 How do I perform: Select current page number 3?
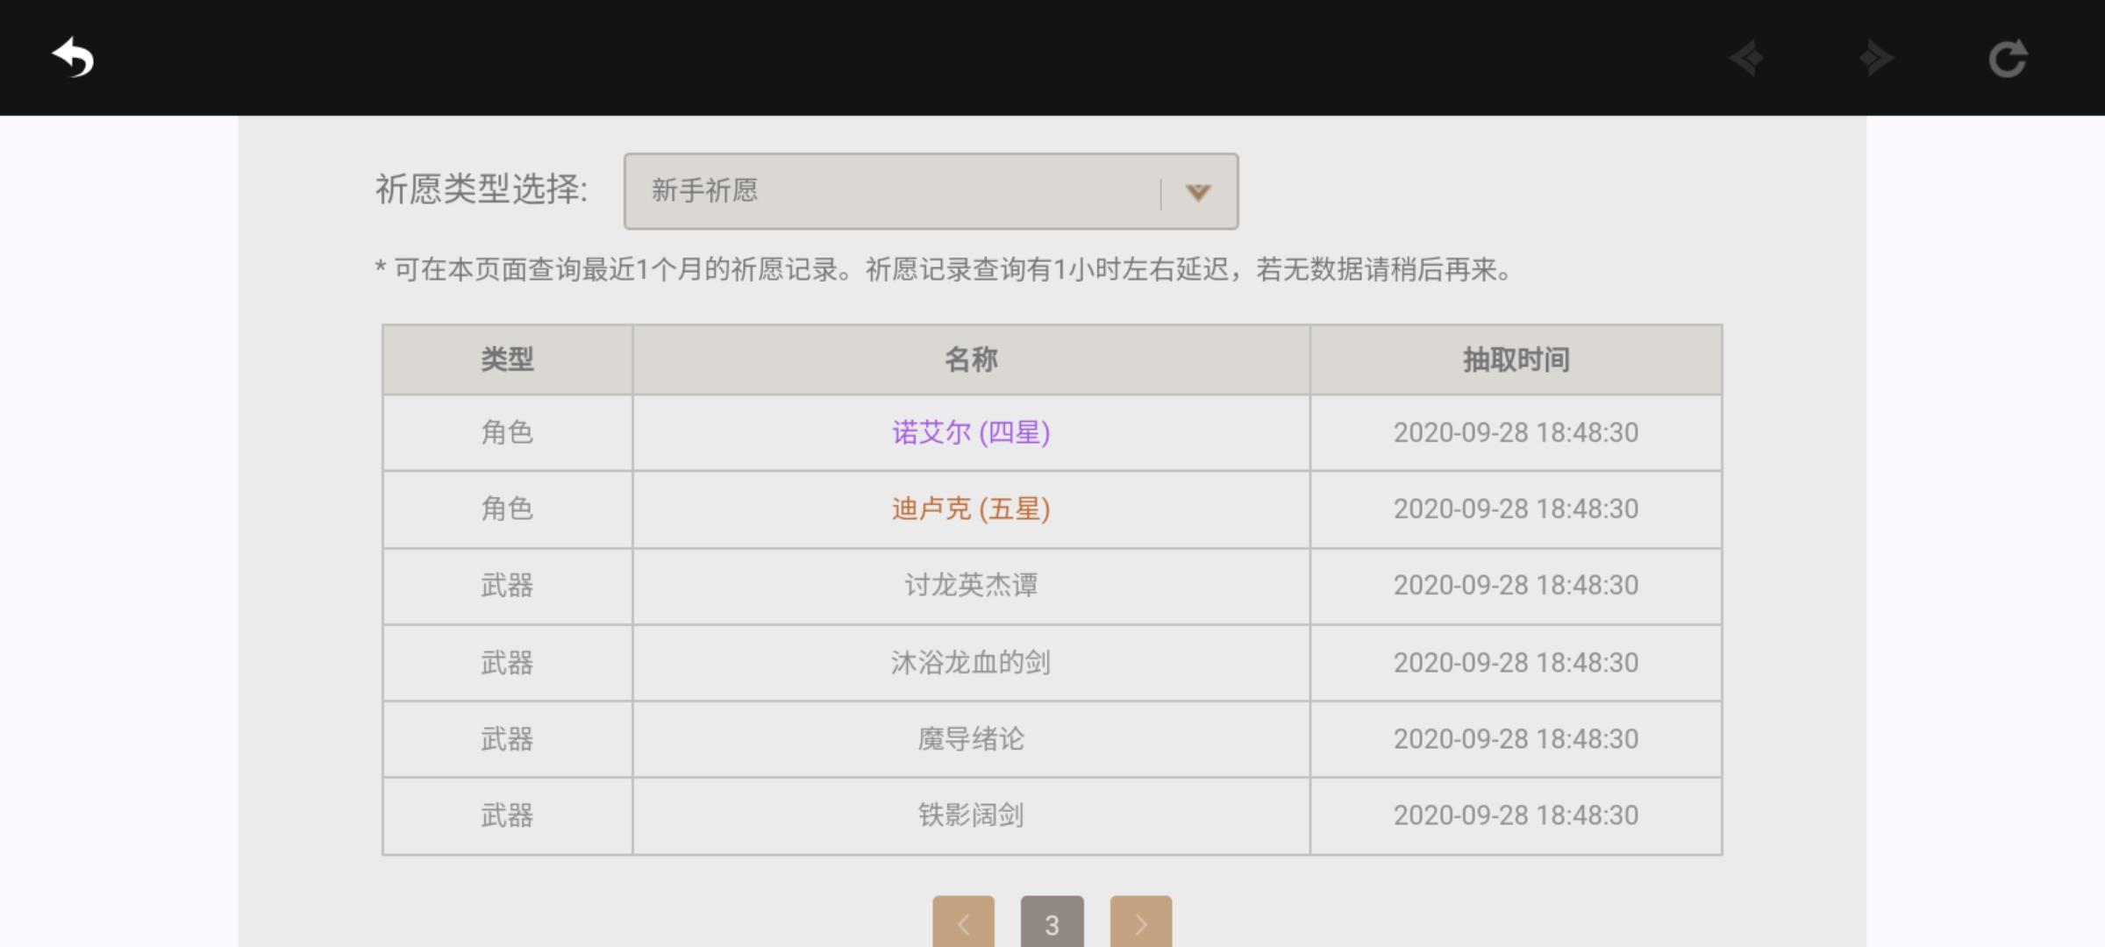click(x=1052, y=922)
